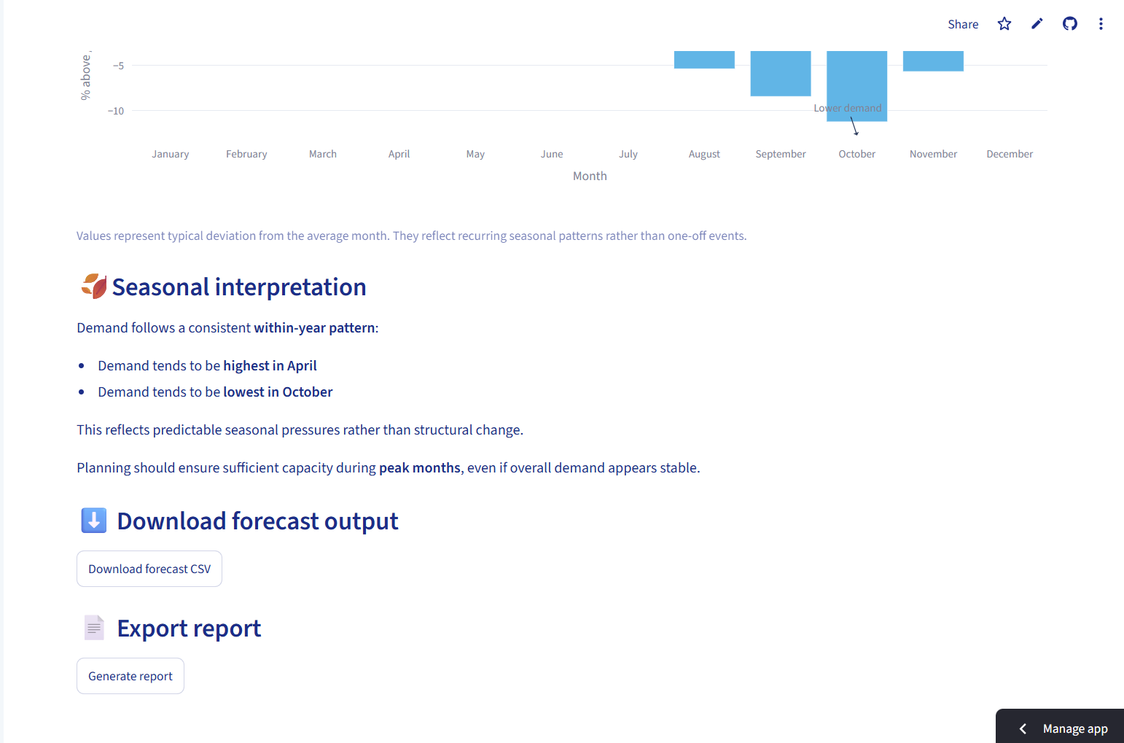1124x743 pixels.
Task: Click the document icon beside Export report
Action: 94,628
